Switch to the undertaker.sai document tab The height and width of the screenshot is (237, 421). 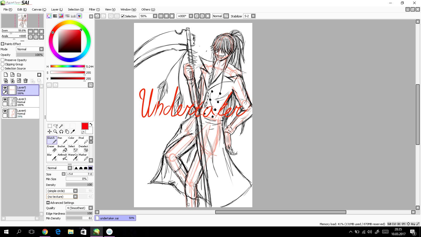[x=115, y=218]
